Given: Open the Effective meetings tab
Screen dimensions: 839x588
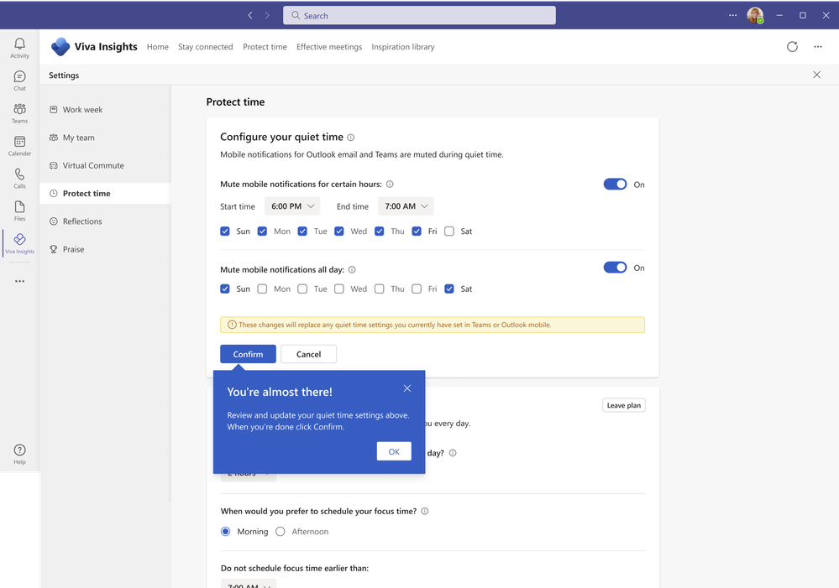Looking at the screenshot, I should (x=329, y=47).
